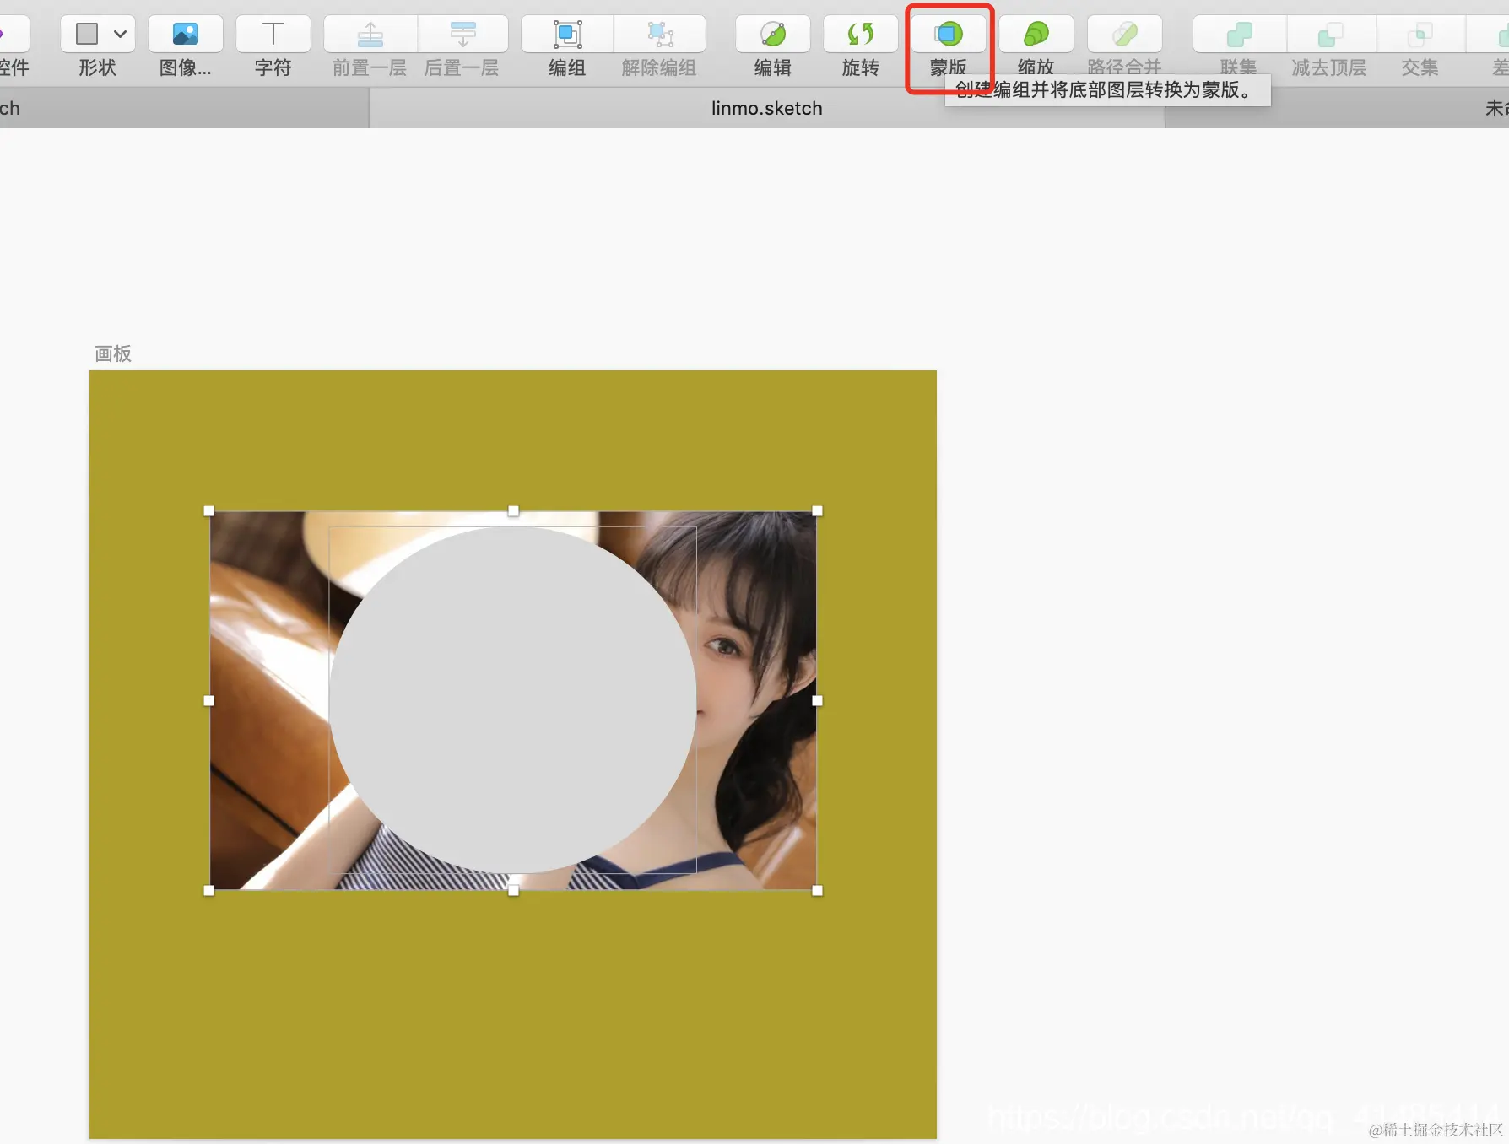
Task: Select the gray circle on the canvas
Action: pyautogui.click(x=513, y=700)
